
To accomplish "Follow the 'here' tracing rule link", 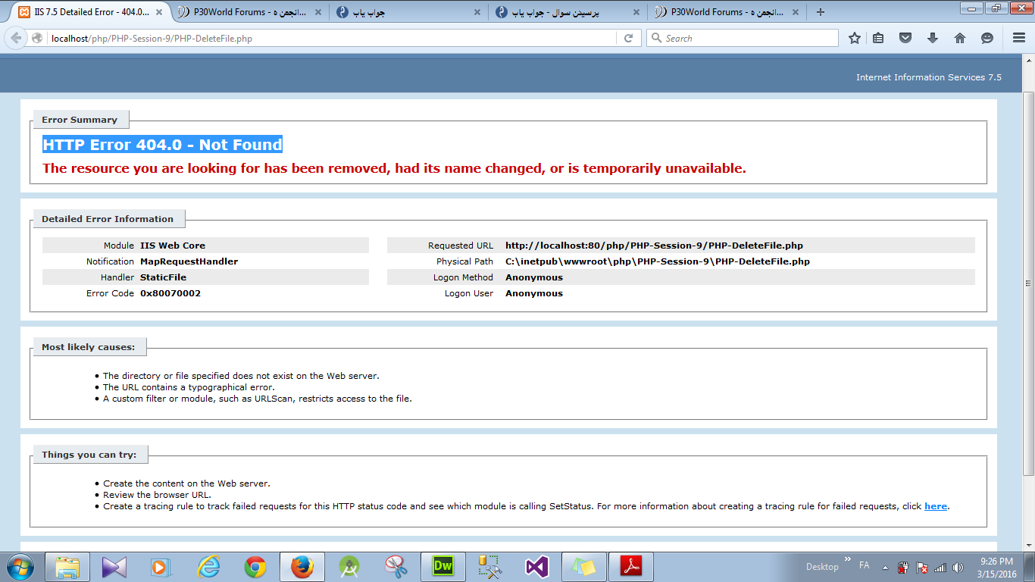I will tap(936, 506).
